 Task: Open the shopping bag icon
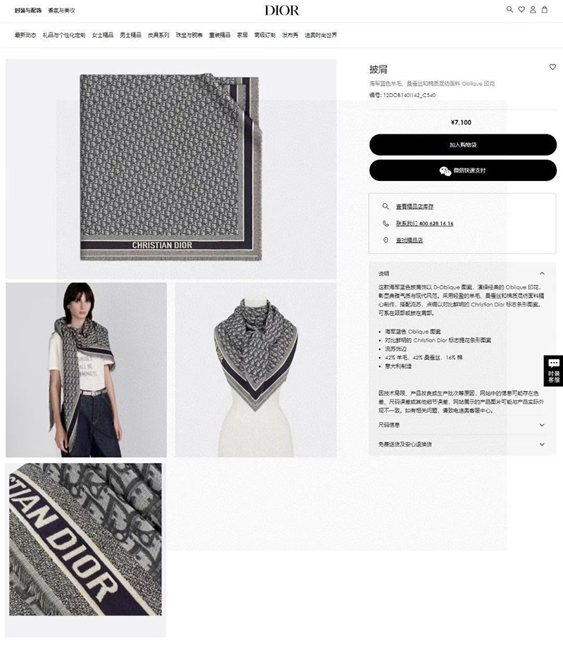coord(544,10)
